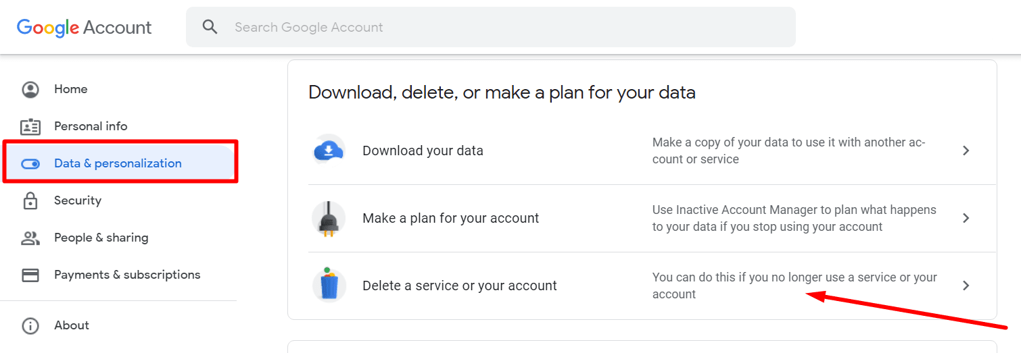Click the magnifying glass search icon
Image resolution: width=1021 pixels, height=353 pixels.
point(210,27)
